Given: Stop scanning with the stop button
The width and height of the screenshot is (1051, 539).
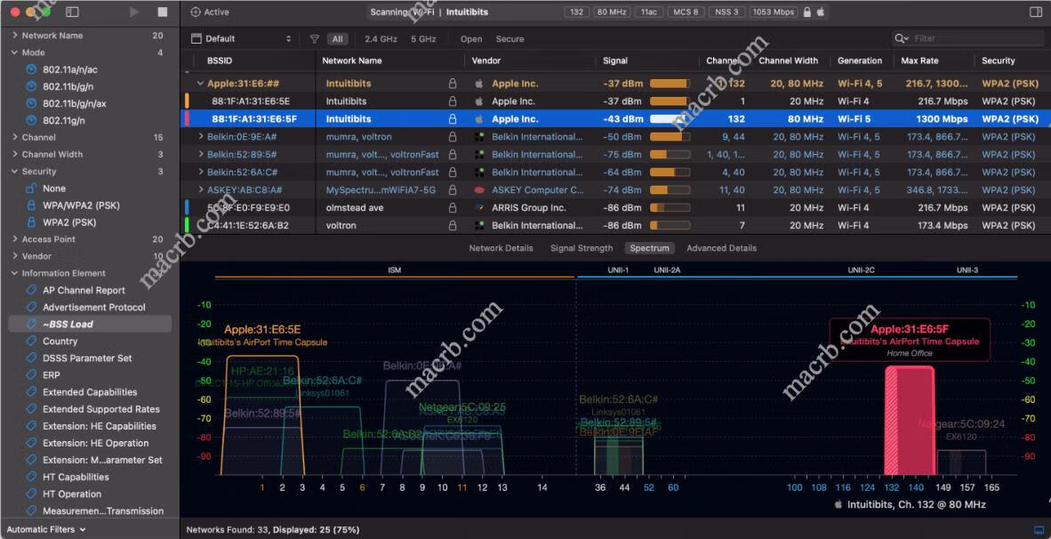Looking at the screenshot, I should (x=163, y=12).
